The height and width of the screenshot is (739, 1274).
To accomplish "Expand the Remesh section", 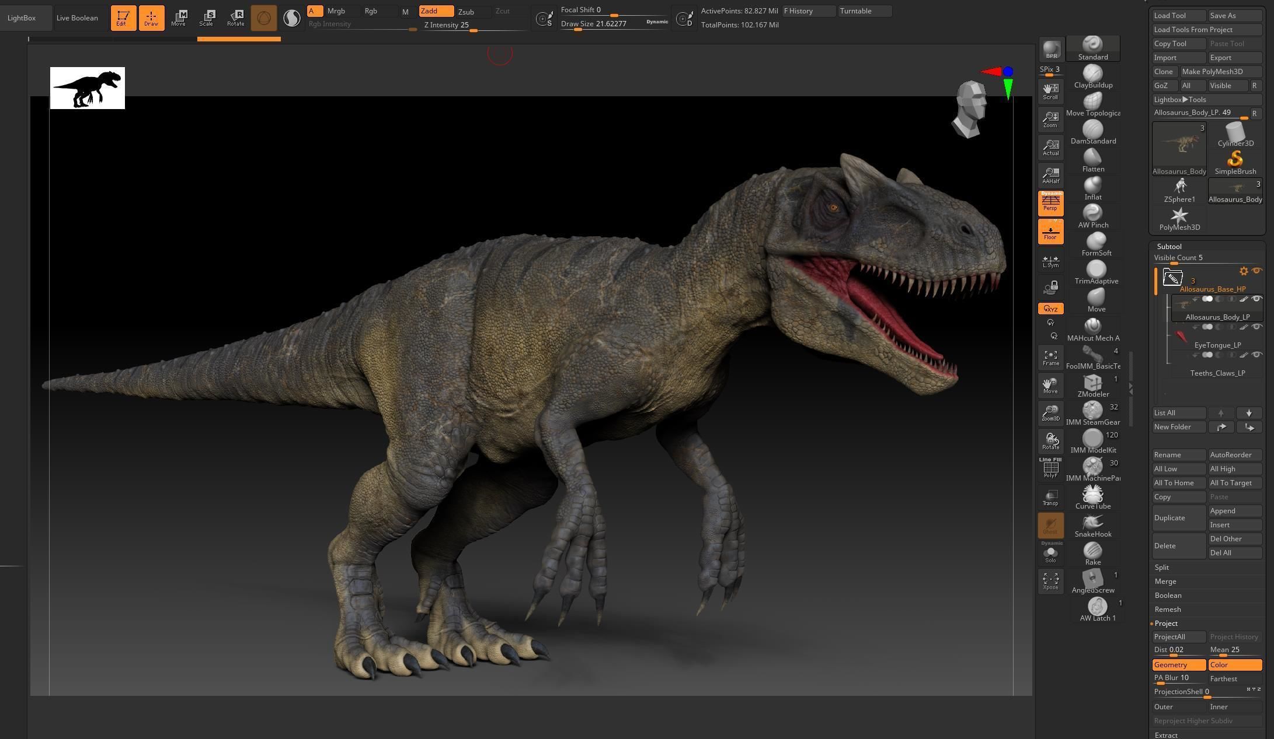I will click(x=1168, y=610).
